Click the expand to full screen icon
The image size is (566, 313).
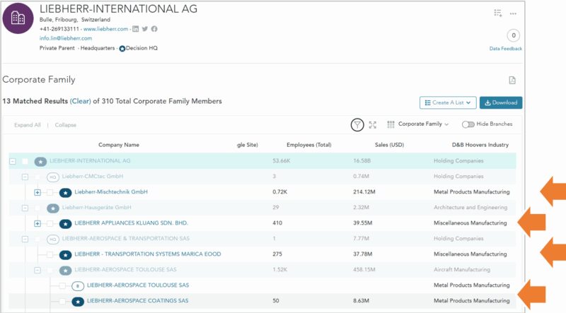pos(373,125)
